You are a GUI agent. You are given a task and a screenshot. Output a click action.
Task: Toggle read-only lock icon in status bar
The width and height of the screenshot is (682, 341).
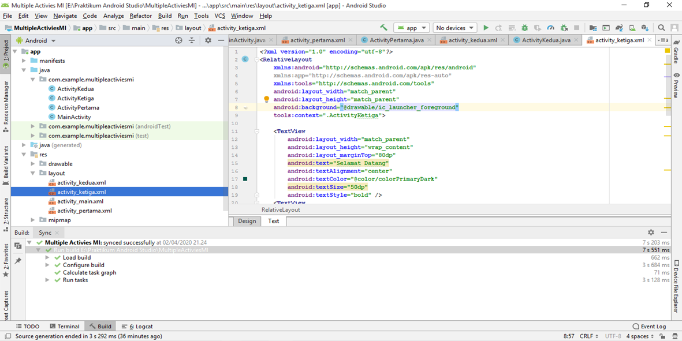point(662,336)
